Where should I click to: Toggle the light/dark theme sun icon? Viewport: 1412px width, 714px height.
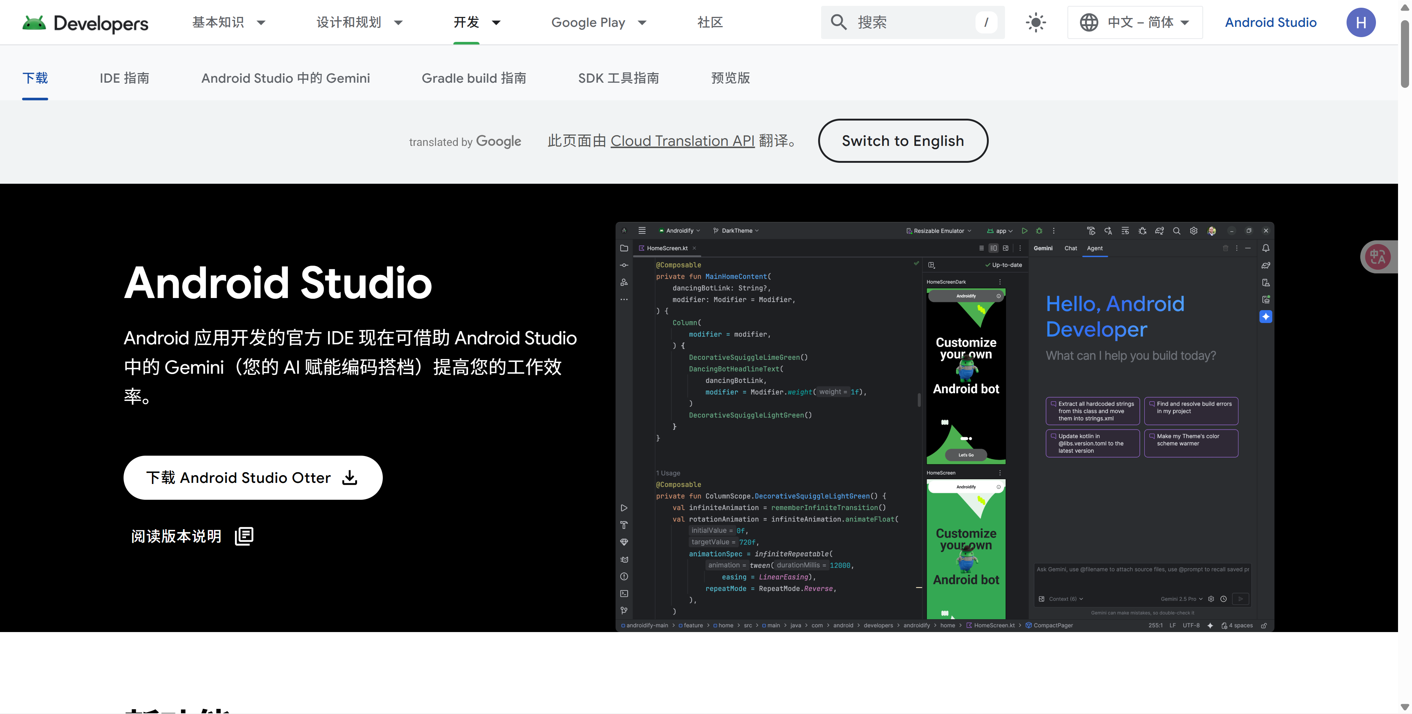pyautogui.click(x=1036, y=22)
